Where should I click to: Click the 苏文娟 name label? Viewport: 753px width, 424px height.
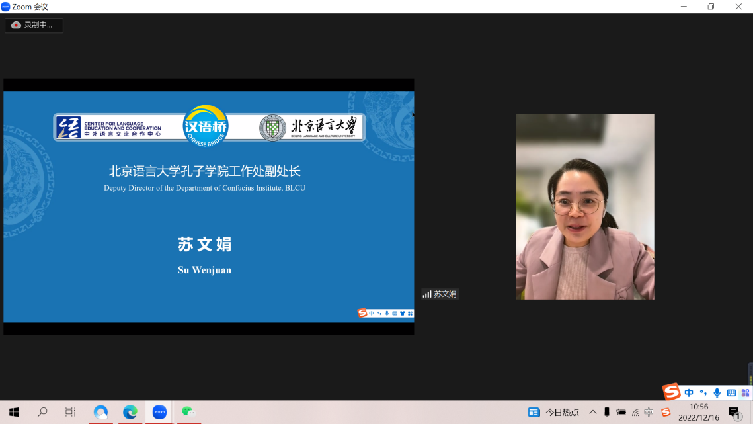[440, 294]
